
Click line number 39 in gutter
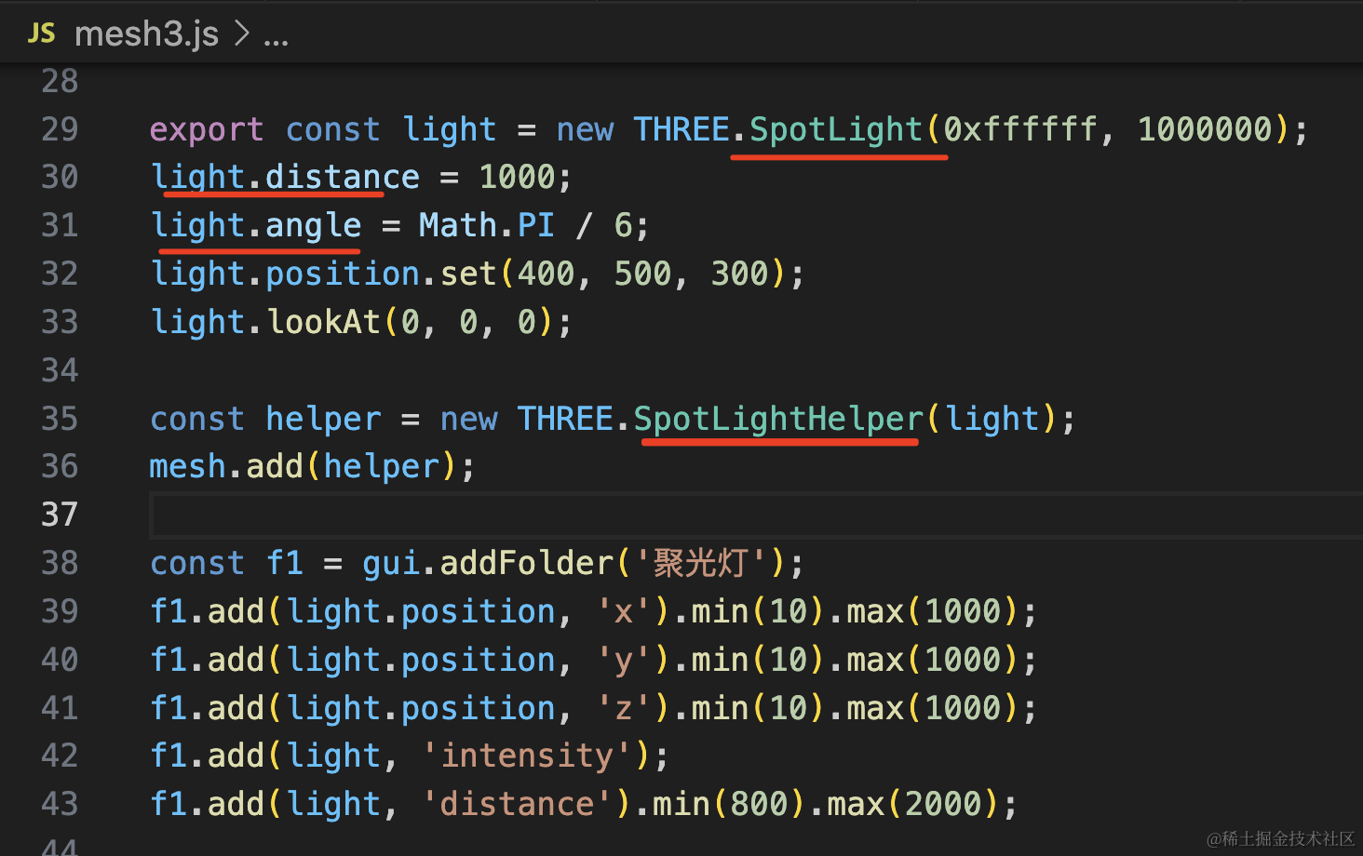(x=60, y=611)
